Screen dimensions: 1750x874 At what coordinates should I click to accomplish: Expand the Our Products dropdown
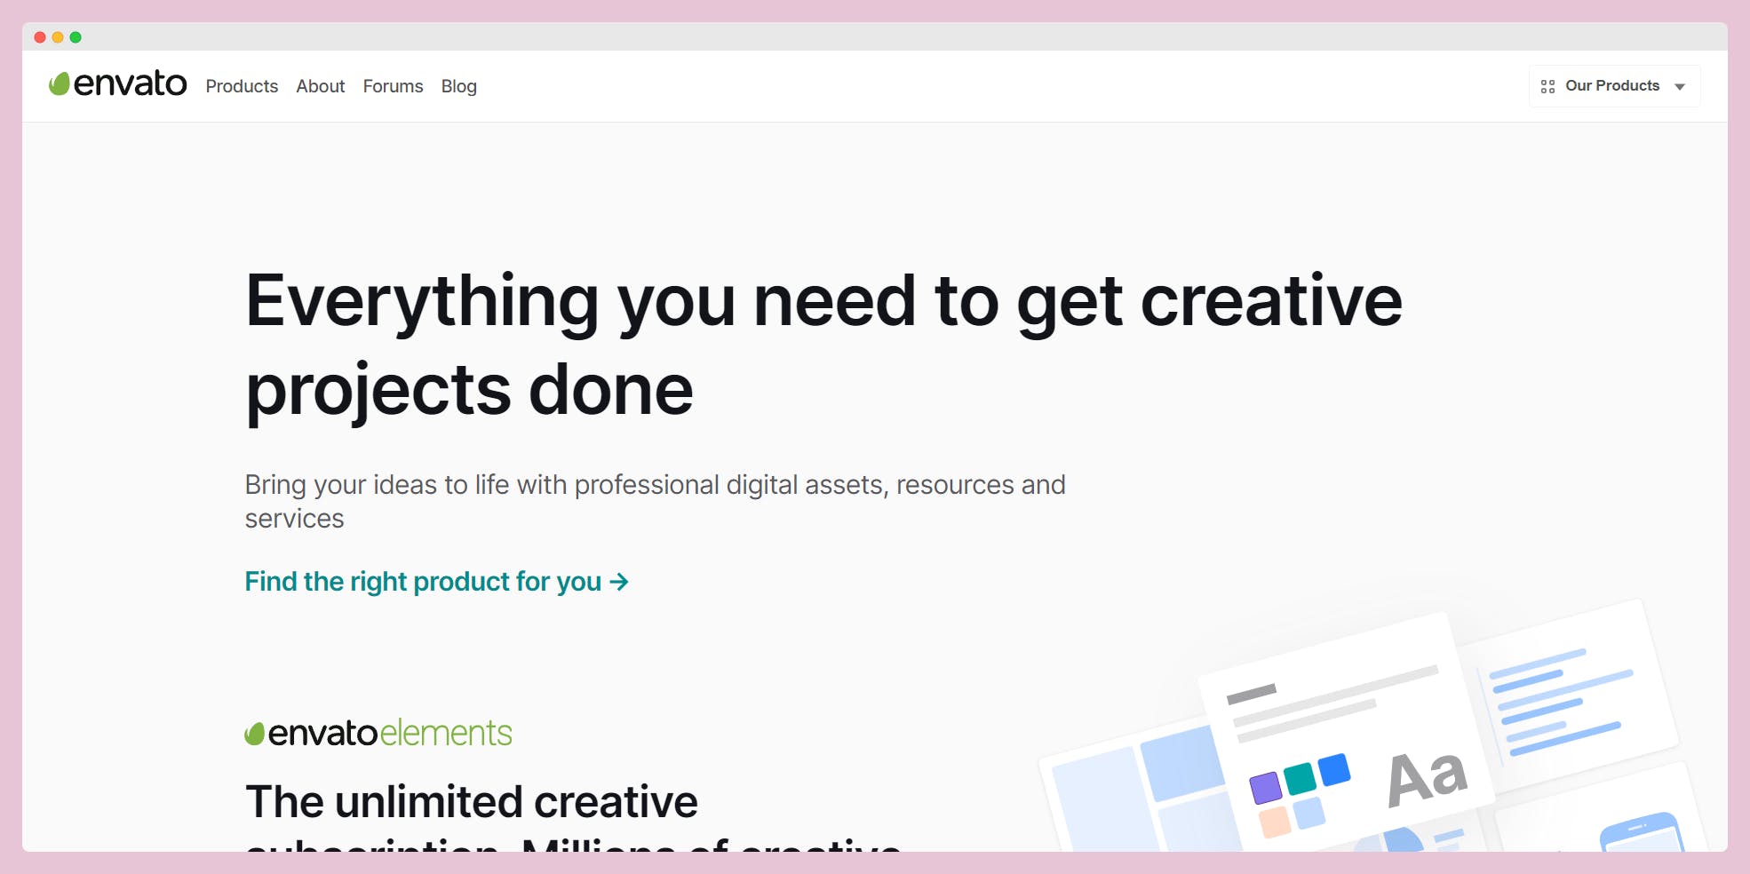(x=1614, y=86)
